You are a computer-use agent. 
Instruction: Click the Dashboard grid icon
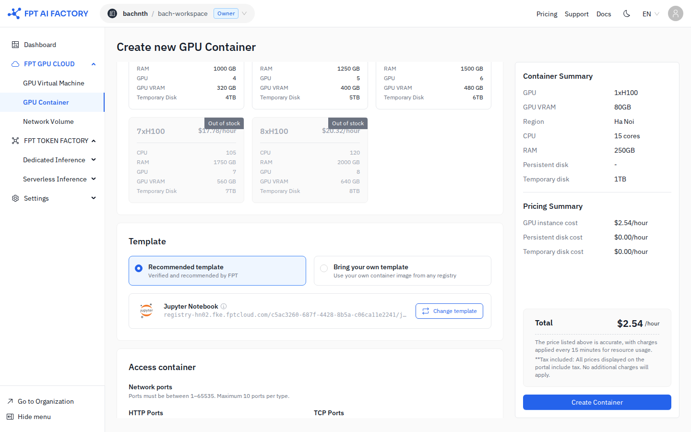pyautogui.click(x=15, y=45)
